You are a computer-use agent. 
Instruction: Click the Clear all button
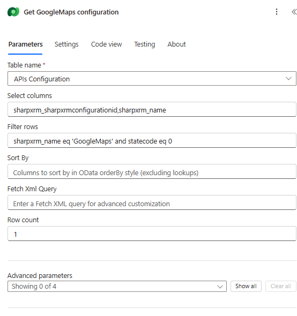281,286
